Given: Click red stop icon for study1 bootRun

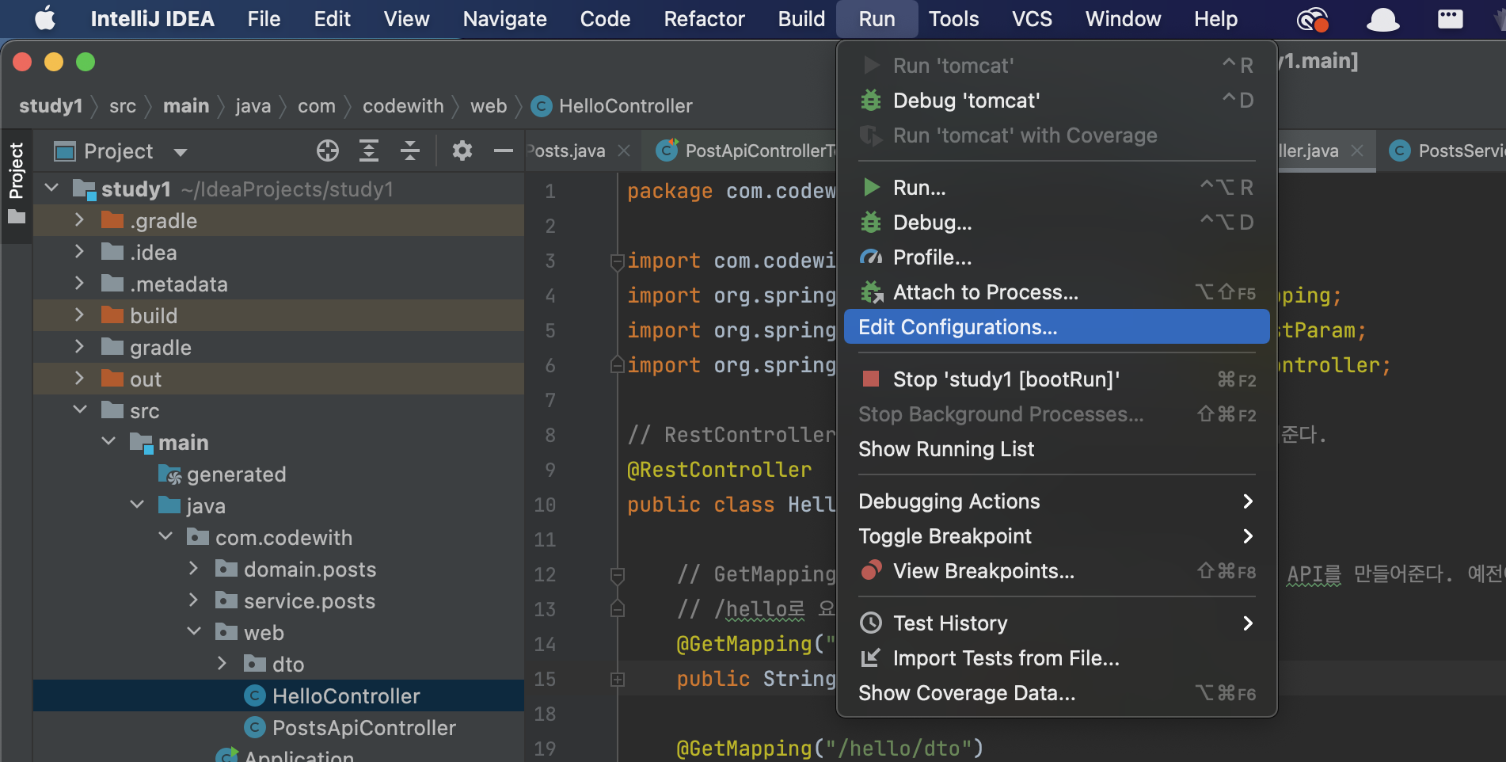Looking at the screenshot, I should (871, 379).
